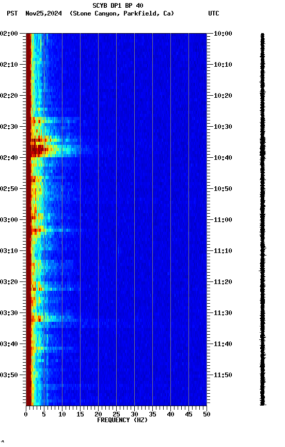Click the UTC time label '11:00'

[x=223, y=220]
